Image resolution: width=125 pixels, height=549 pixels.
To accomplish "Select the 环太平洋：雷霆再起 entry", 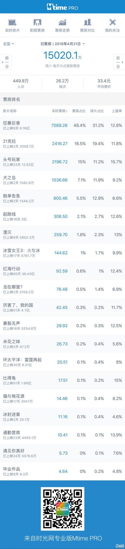I will click(x=62, y=362).
